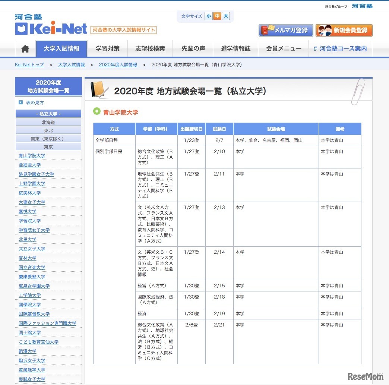Collapse the 私立大学 sidebar section

pyautogui.click(x=48, y=113)
